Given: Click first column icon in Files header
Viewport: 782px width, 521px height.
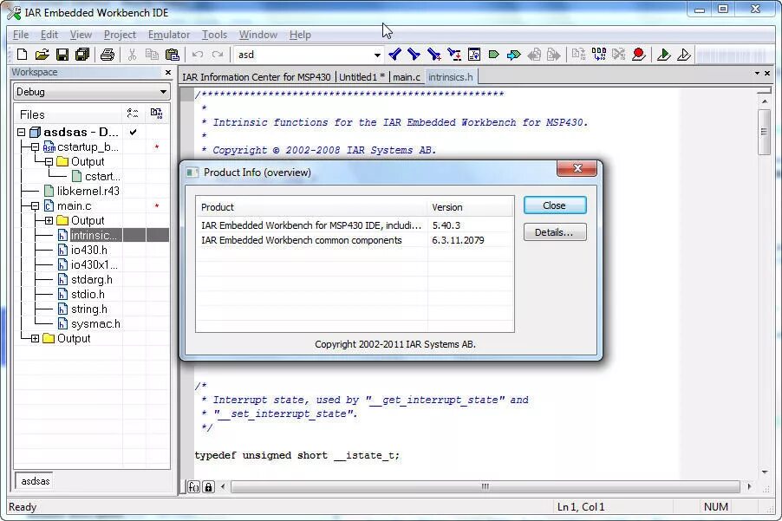Looking at the screenshot, I should point(133,114).
